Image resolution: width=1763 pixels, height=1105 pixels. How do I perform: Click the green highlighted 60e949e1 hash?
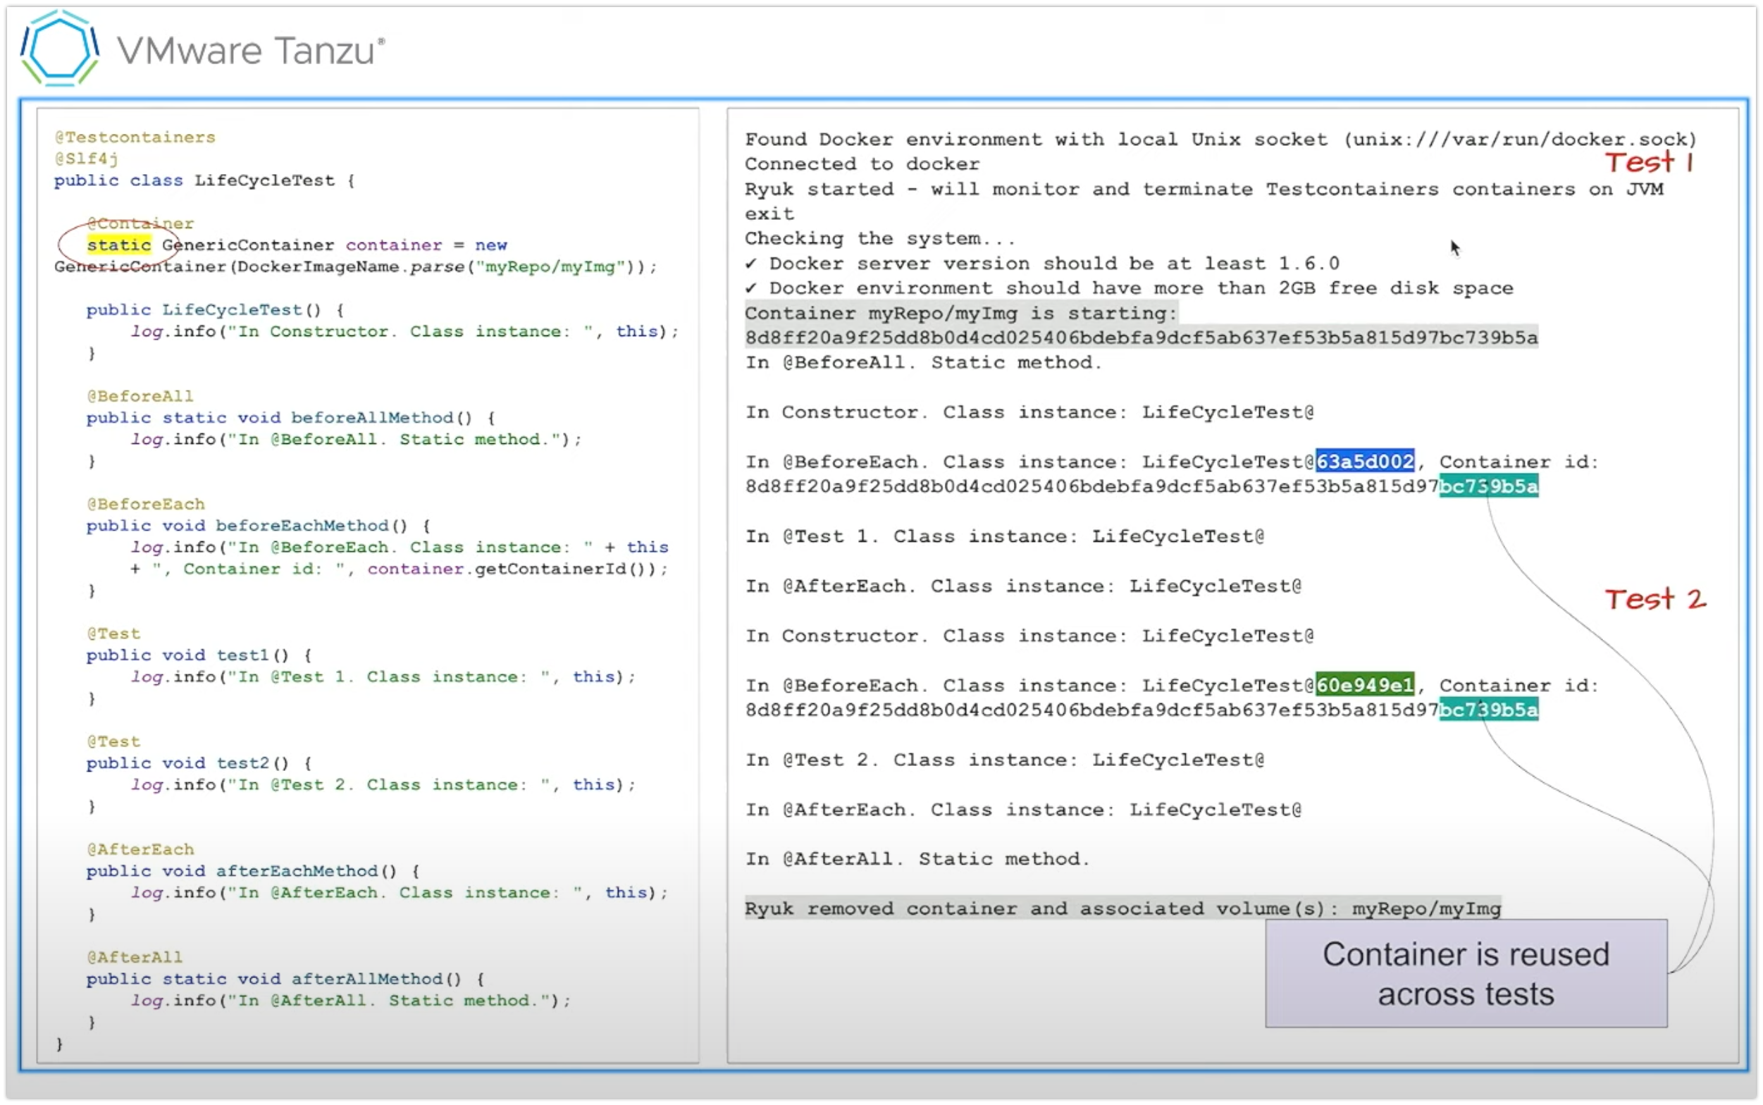pos(1365,685)
